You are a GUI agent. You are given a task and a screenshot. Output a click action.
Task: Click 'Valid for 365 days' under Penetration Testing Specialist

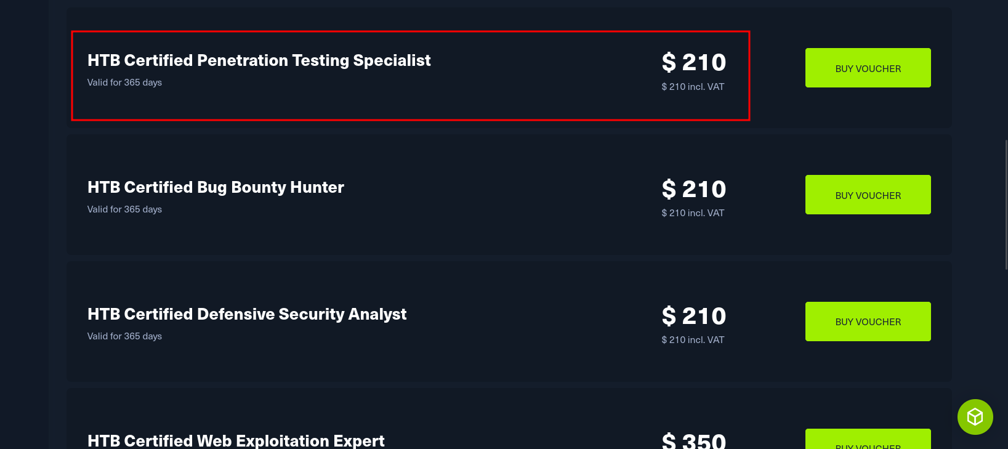point(124,82)
